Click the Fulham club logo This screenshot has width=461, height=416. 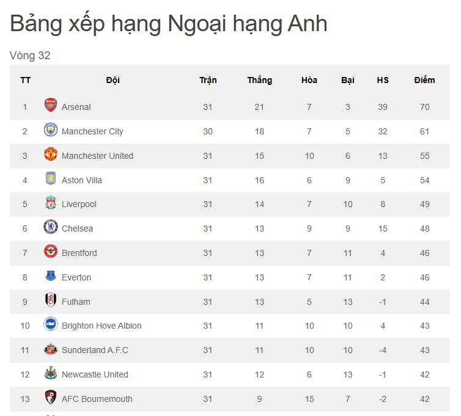(51, 301)
